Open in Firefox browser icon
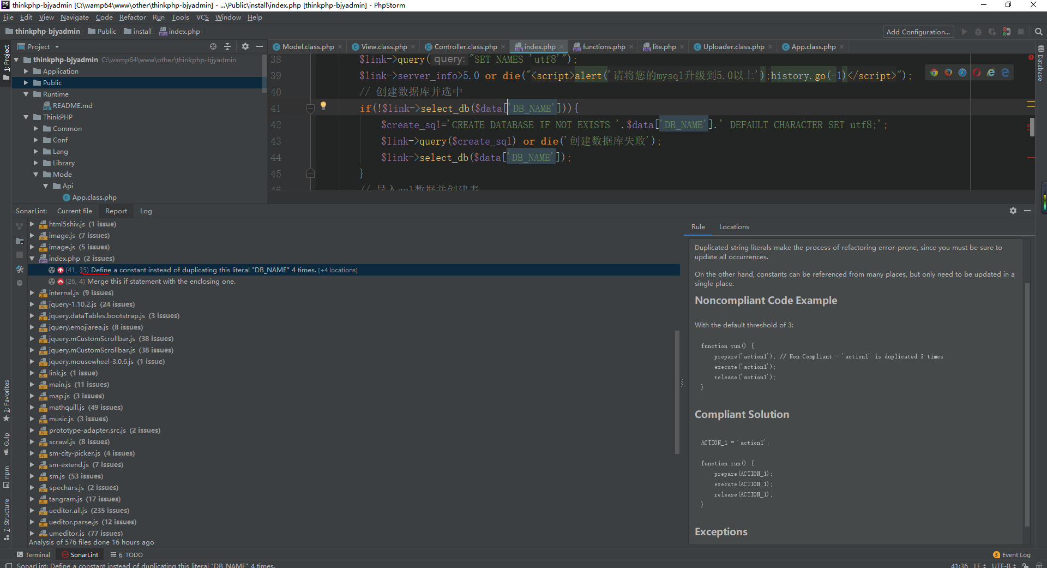Viewport: 1047px width, 568px height. click(948, 73)
